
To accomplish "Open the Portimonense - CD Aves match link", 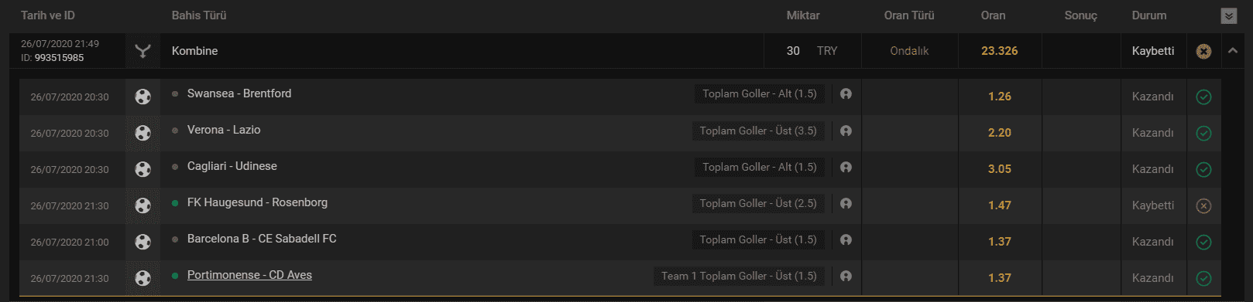I will pos(249,275).
